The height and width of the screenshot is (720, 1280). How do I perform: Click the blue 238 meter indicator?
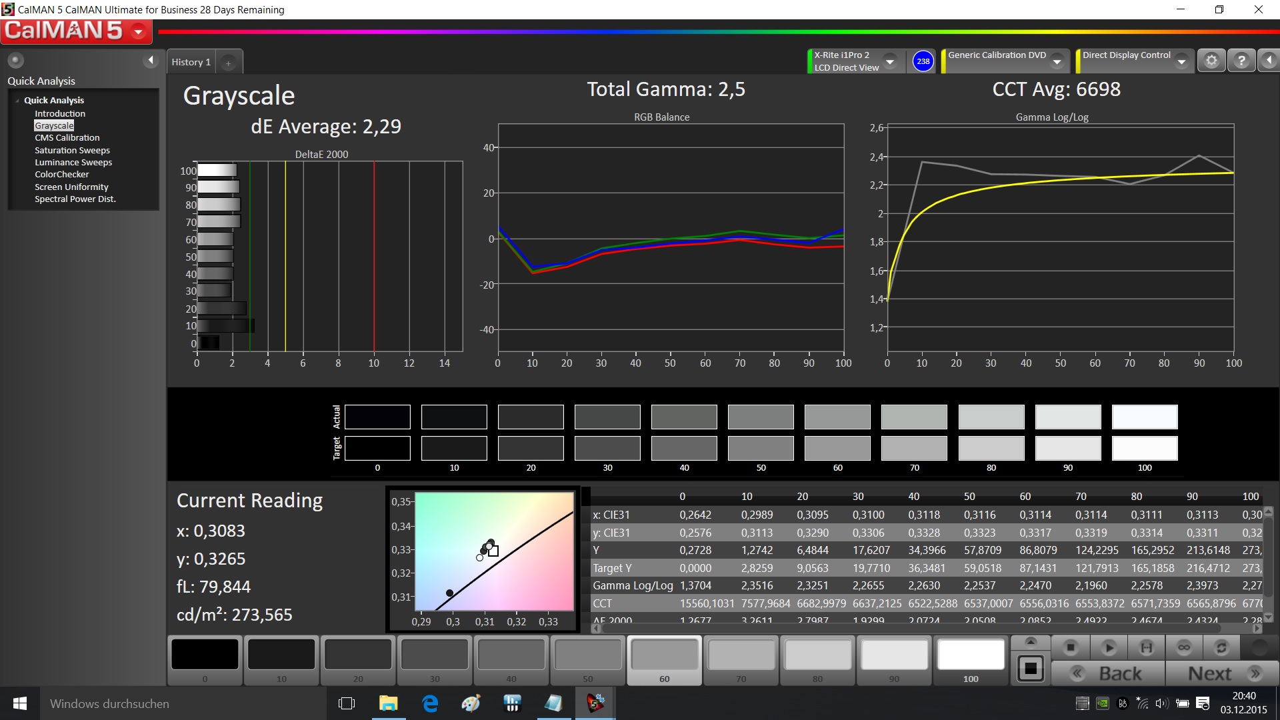tap(923, 61)
